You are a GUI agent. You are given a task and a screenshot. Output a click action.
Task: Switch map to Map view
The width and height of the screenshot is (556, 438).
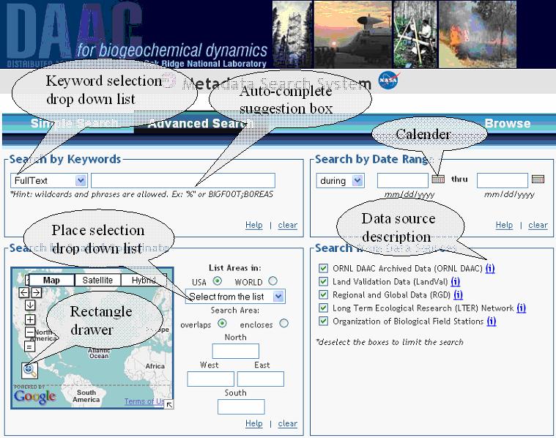(51, 281)
